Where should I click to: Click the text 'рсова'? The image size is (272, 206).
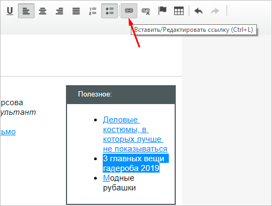point(11,102)
